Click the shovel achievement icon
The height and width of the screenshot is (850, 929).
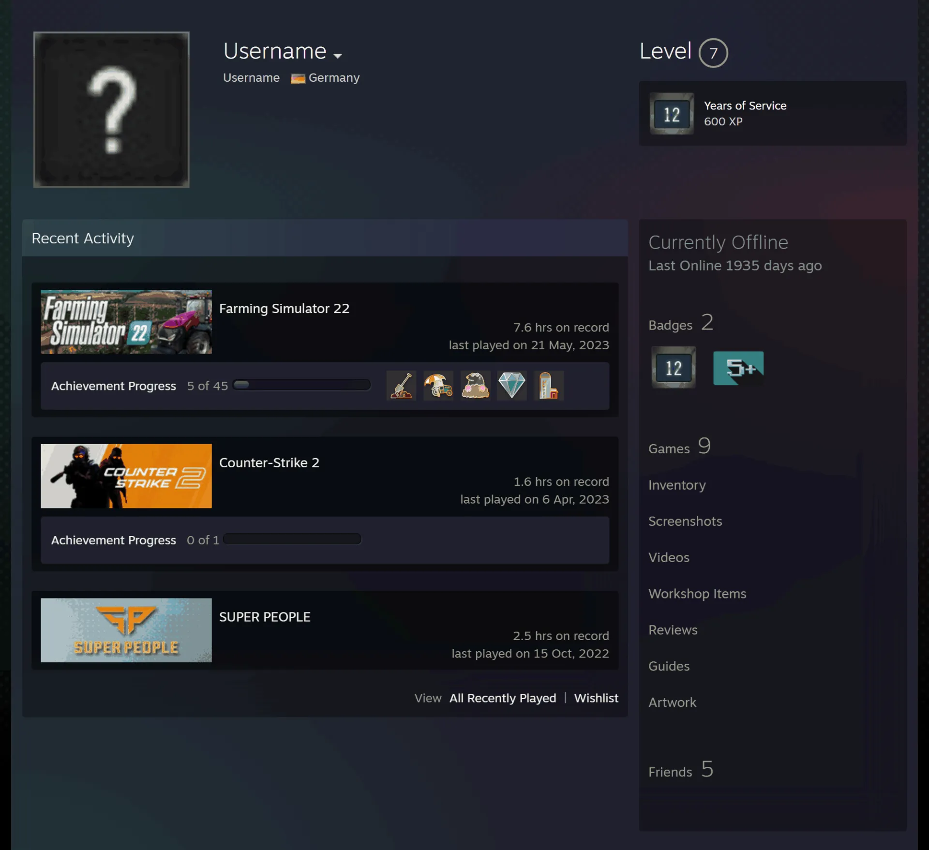tap(401, 386)
